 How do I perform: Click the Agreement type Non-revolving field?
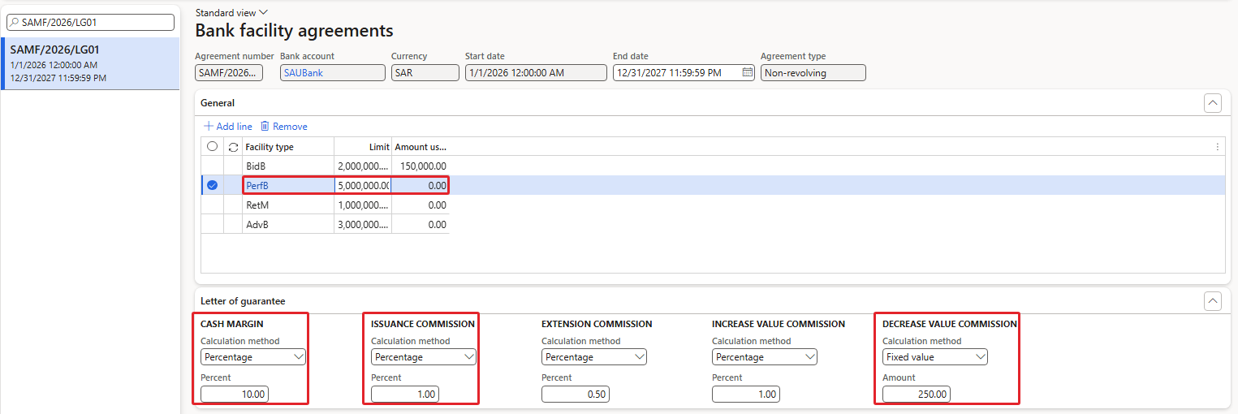813,72
